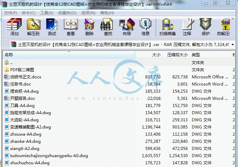Click packed size value 903,085

(180, 127)
